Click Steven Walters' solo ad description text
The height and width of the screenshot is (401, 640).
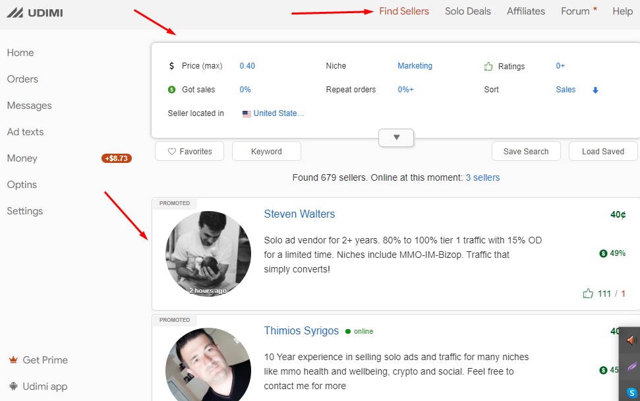[x=403, y=255]
